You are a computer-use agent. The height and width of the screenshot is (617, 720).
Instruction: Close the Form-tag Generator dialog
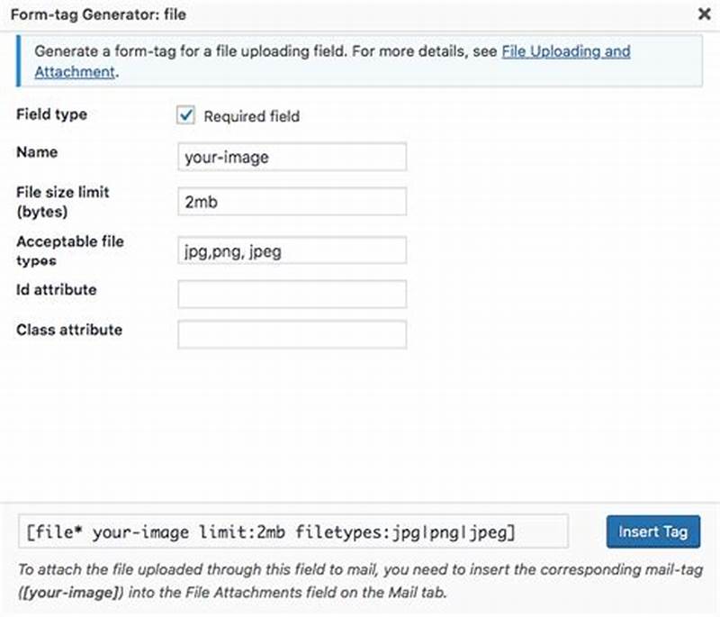click(706, 14)
